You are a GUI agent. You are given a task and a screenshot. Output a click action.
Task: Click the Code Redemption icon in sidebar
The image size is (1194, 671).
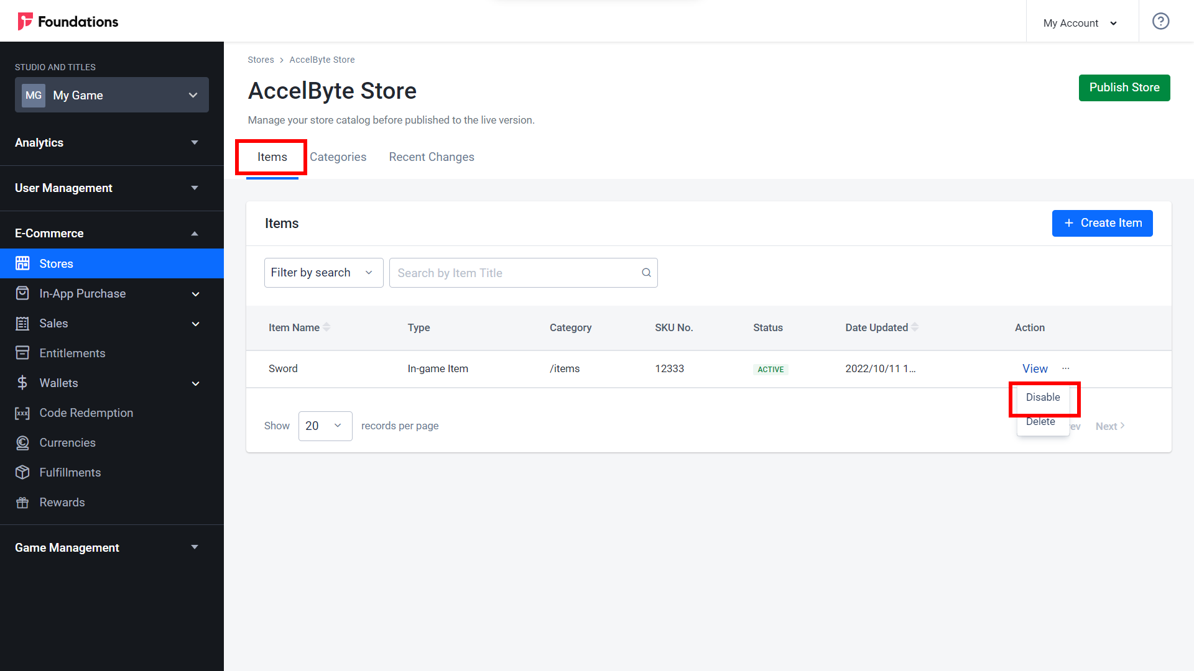[x=24, y=413]
